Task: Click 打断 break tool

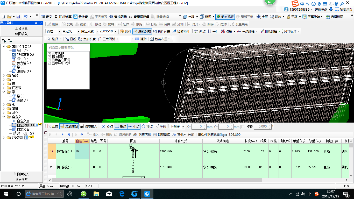Action: click(x=151, y=24)
